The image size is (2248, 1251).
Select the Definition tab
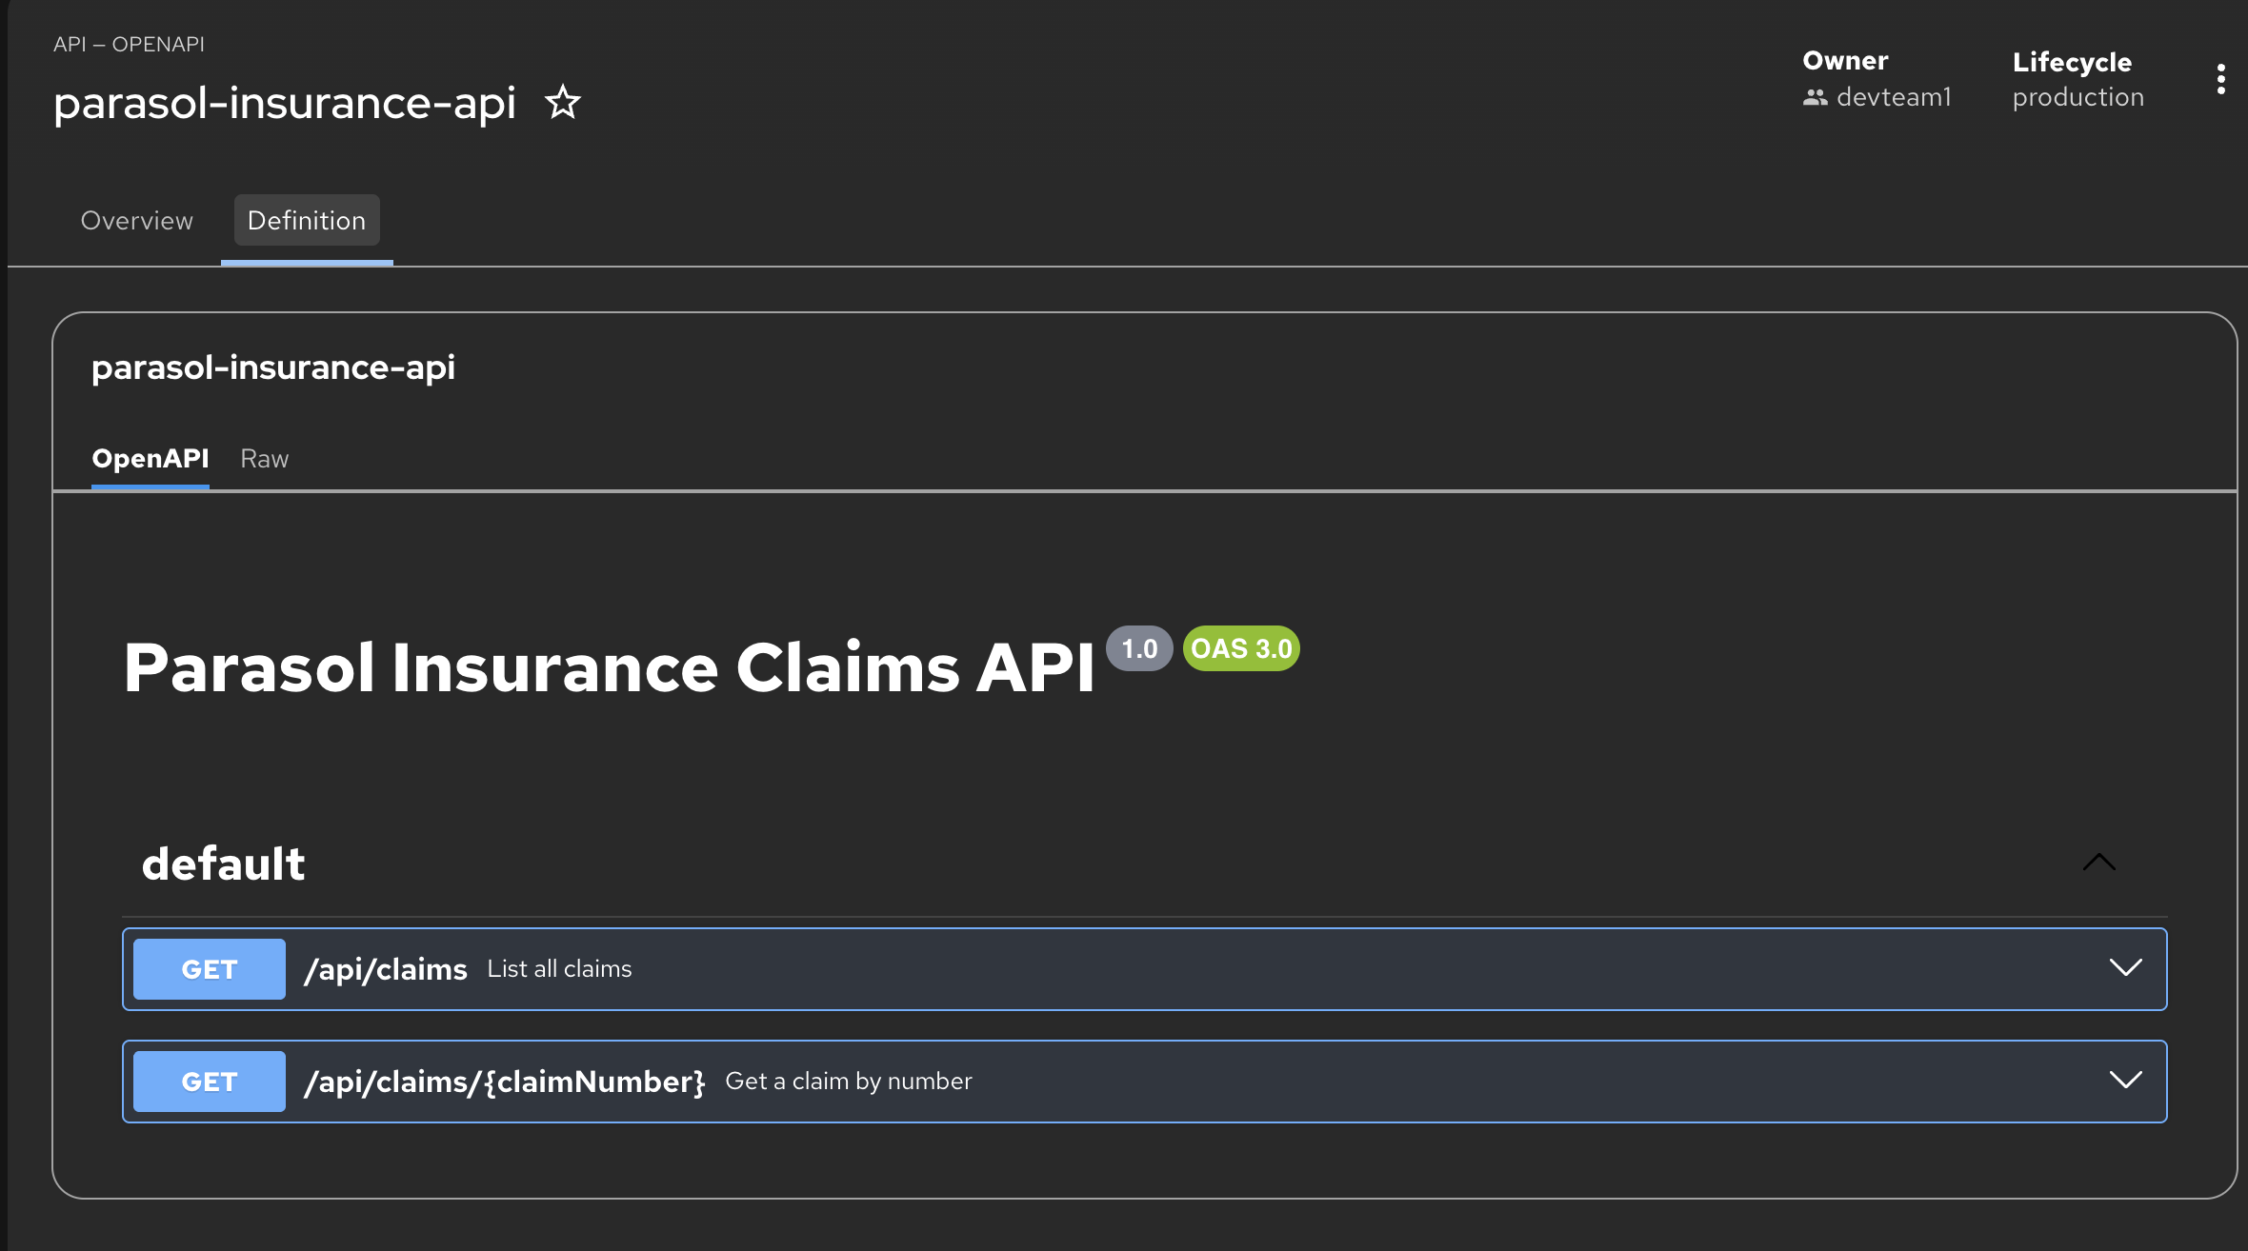click(x=307, y=221)
